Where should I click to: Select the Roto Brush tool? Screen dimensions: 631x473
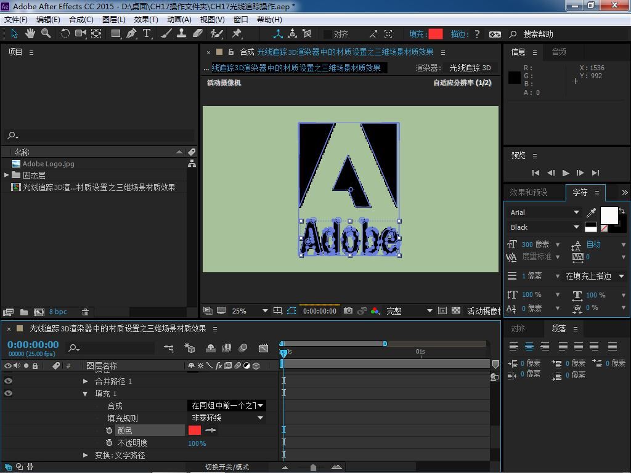(216, 34)
